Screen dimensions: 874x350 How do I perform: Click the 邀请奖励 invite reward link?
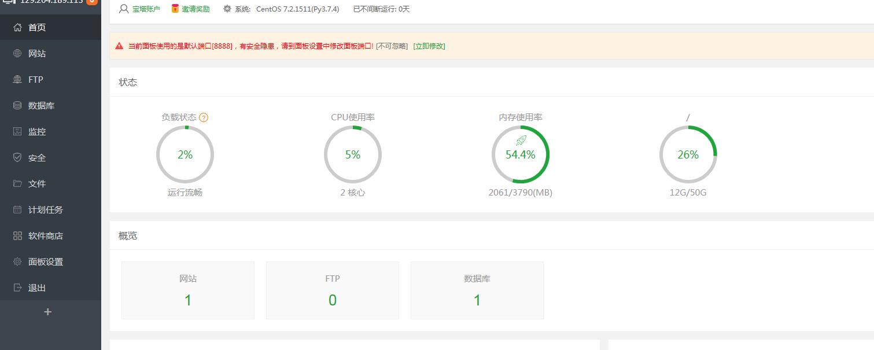coord(196,9)
